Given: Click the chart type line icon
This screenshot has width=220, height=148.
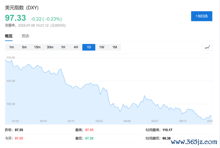Looking at the screenshot, I should coord(207,47).
